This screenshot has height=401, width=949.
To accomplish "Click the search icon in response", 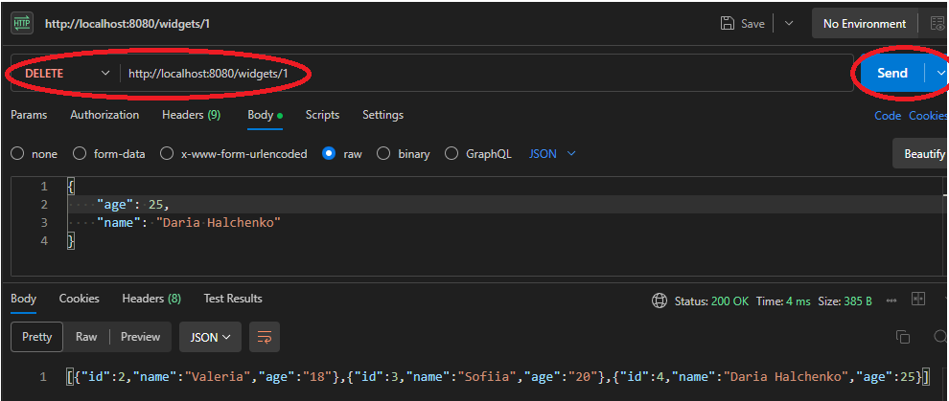I will [x=939, y=337].
